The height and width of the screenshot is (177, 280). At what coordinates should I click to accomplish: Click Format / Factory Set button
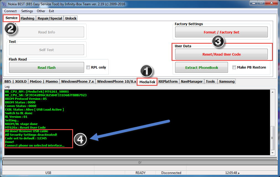click(221, 32)
